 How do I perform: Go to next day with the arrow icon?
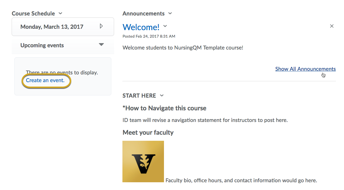[101, 26]
